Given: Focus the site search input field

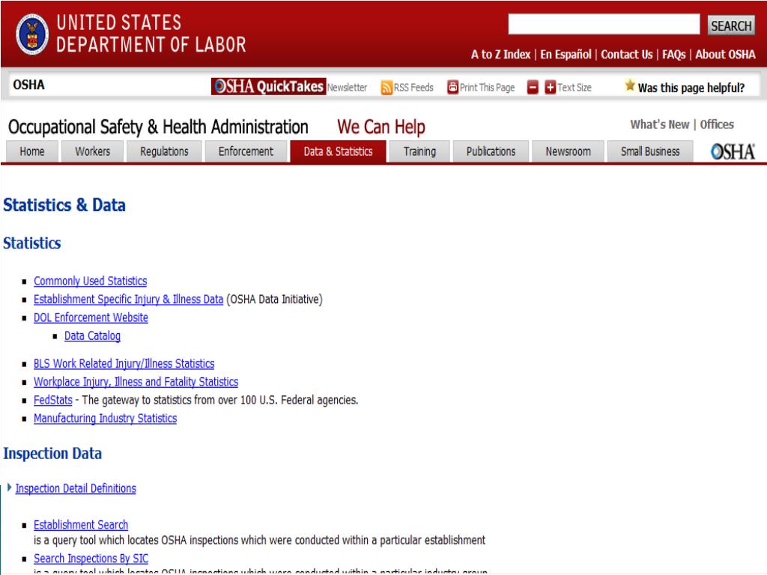Looking at the screenshot, I should (604, 25).
